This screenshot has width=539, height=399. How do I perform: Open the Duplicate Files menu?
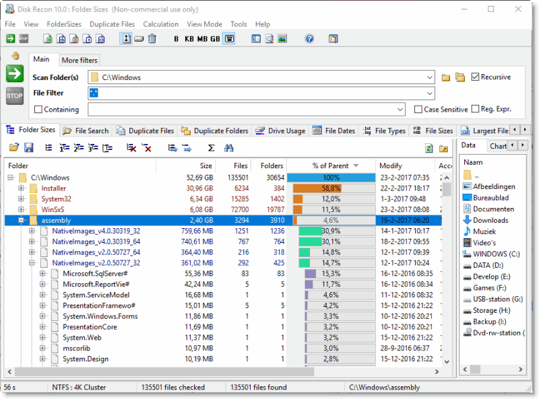point(112,24)
